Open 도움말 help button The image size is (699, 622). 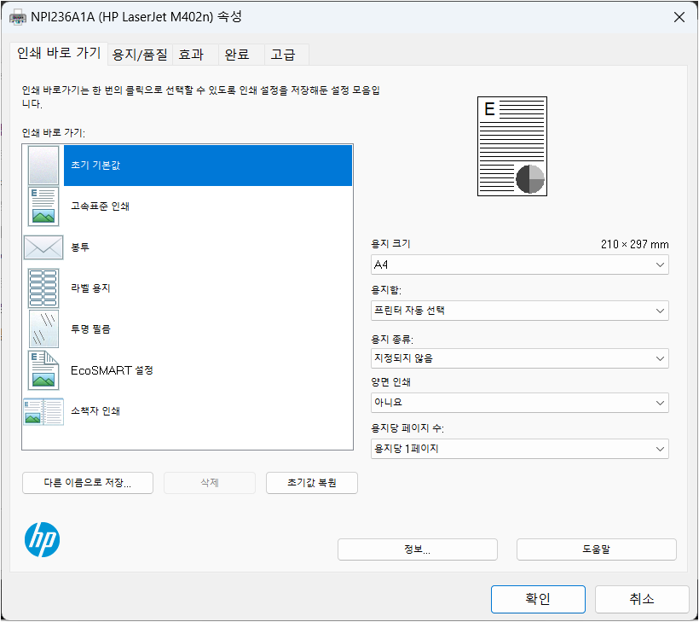tap(597, 549)
